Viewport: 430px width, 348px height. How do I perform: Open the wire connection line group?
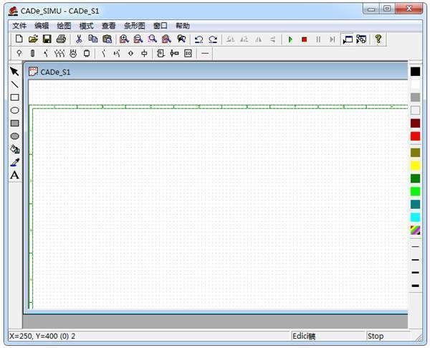click(205, 53)
